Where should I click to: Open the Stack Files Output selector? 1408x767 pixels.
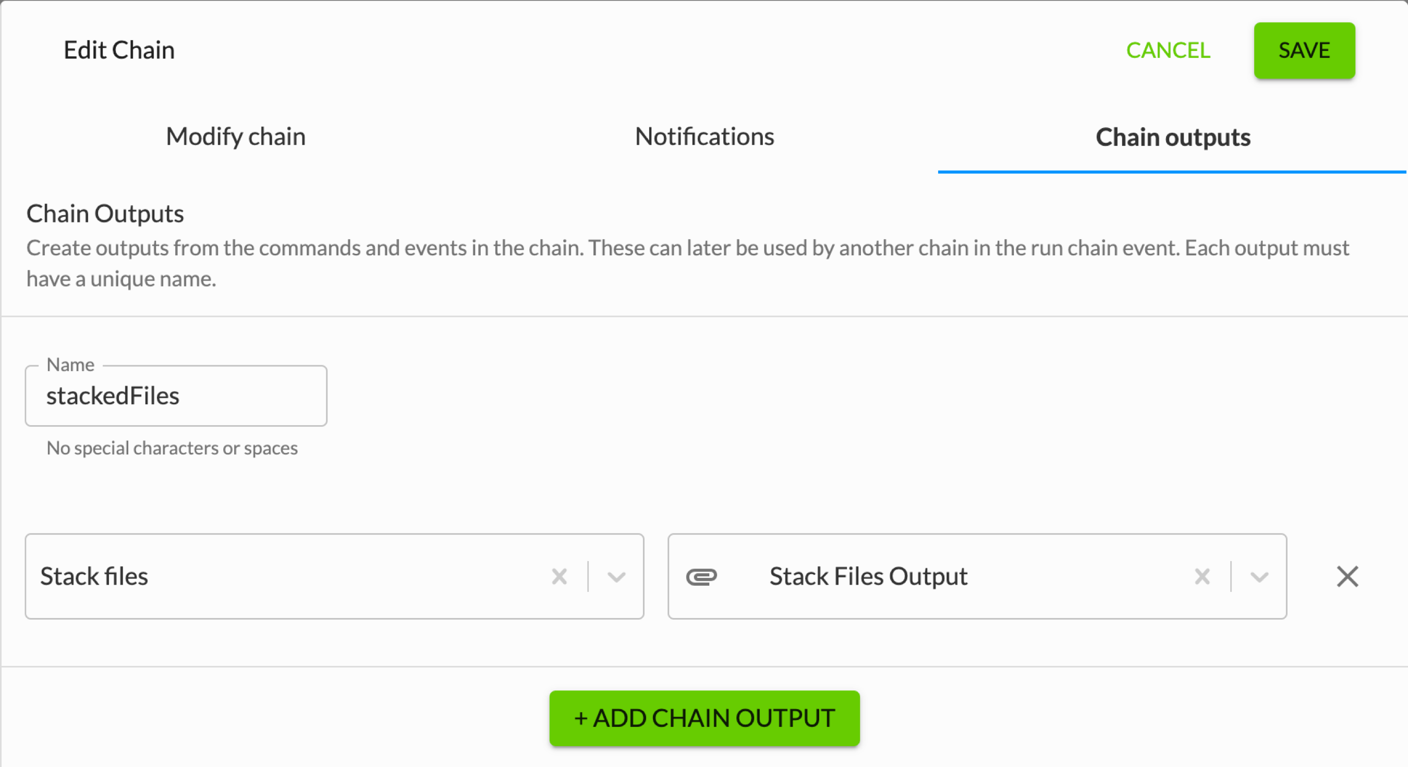(977, 576)
